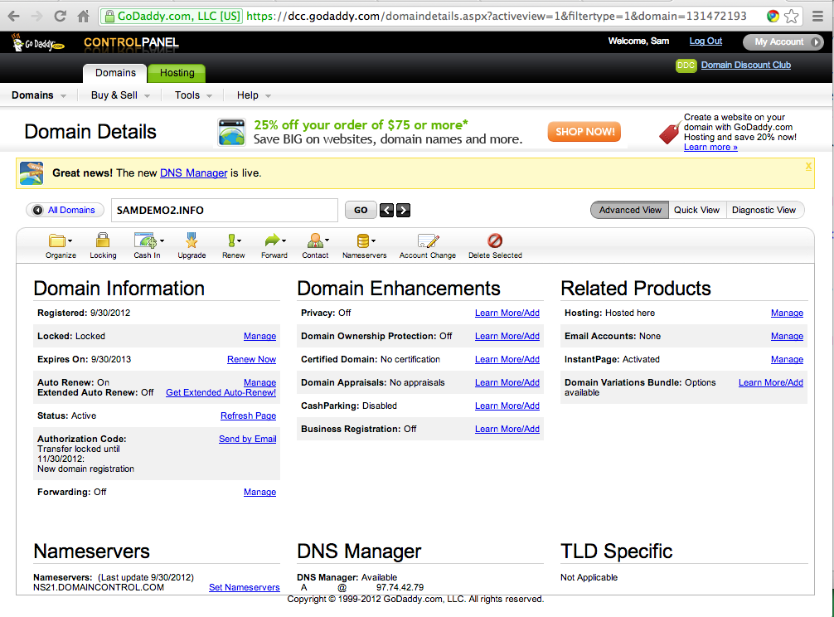Click the Contact person icon
The width and height of the screenshot is (834, 617).
pos(315,240)
